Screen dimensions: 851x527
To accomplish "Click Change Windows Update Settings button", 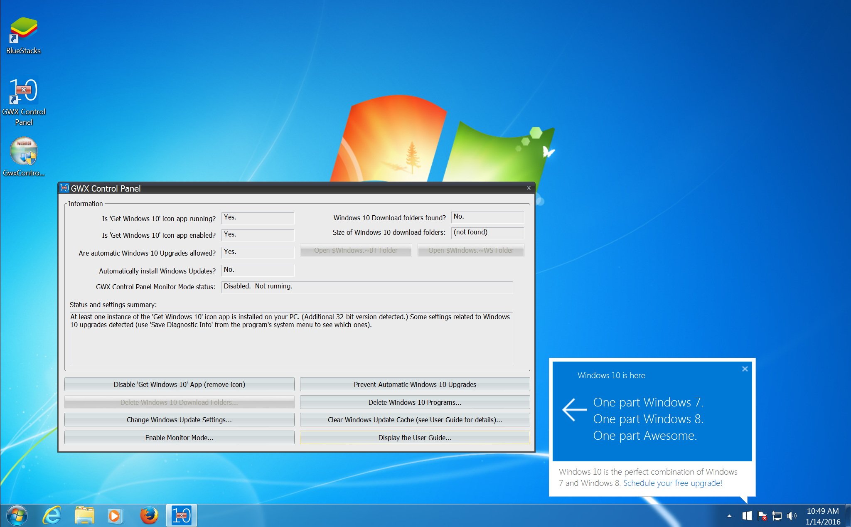I will (179, 419).
